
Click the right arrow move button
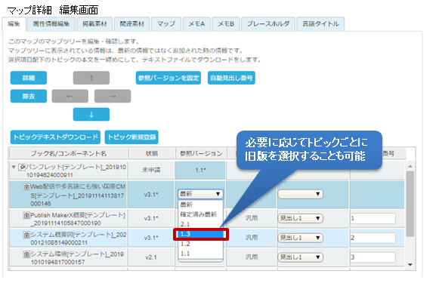pyautogui.click(x=113, y=96)
